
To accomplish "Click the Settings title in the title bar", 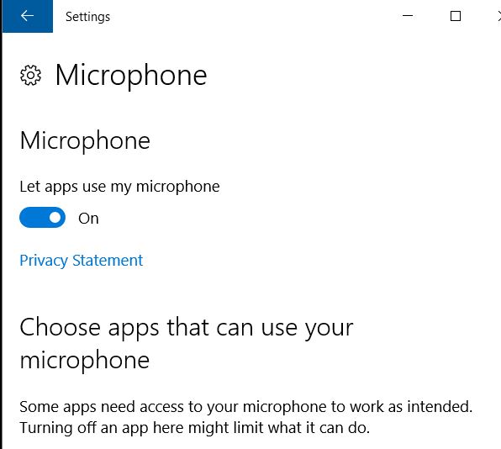I will click(87, 17).
